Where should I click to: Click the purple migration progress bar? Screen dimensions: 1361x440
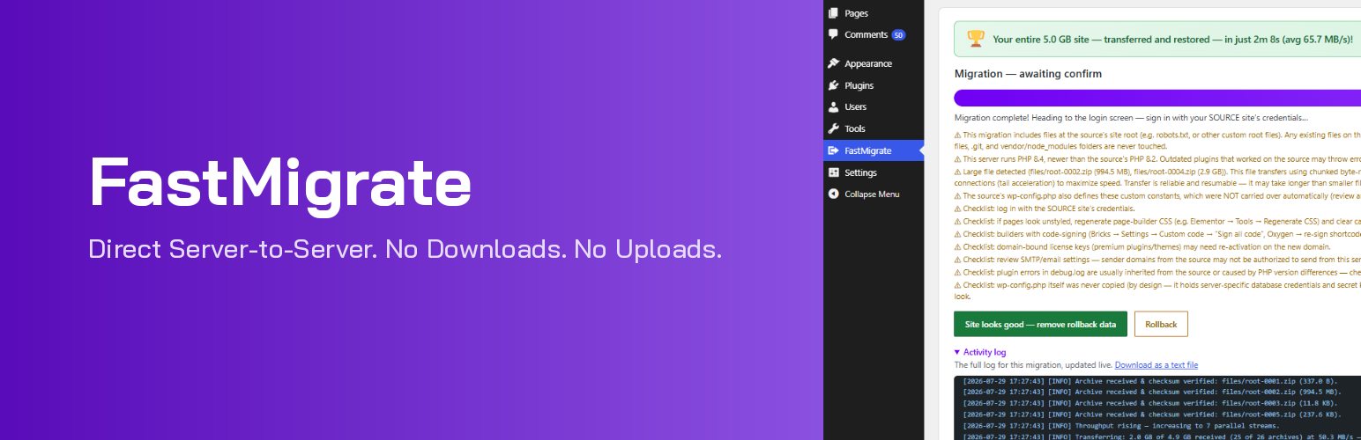[1157, 98]
